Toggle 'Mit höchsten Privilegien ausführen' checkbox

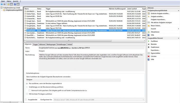[27, 94]
